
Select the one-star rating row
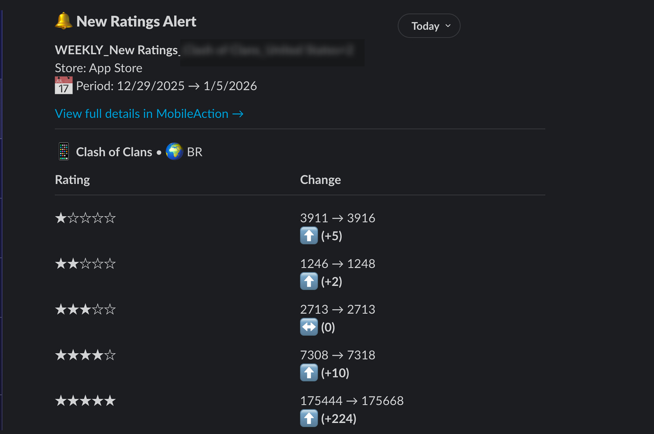85,218
